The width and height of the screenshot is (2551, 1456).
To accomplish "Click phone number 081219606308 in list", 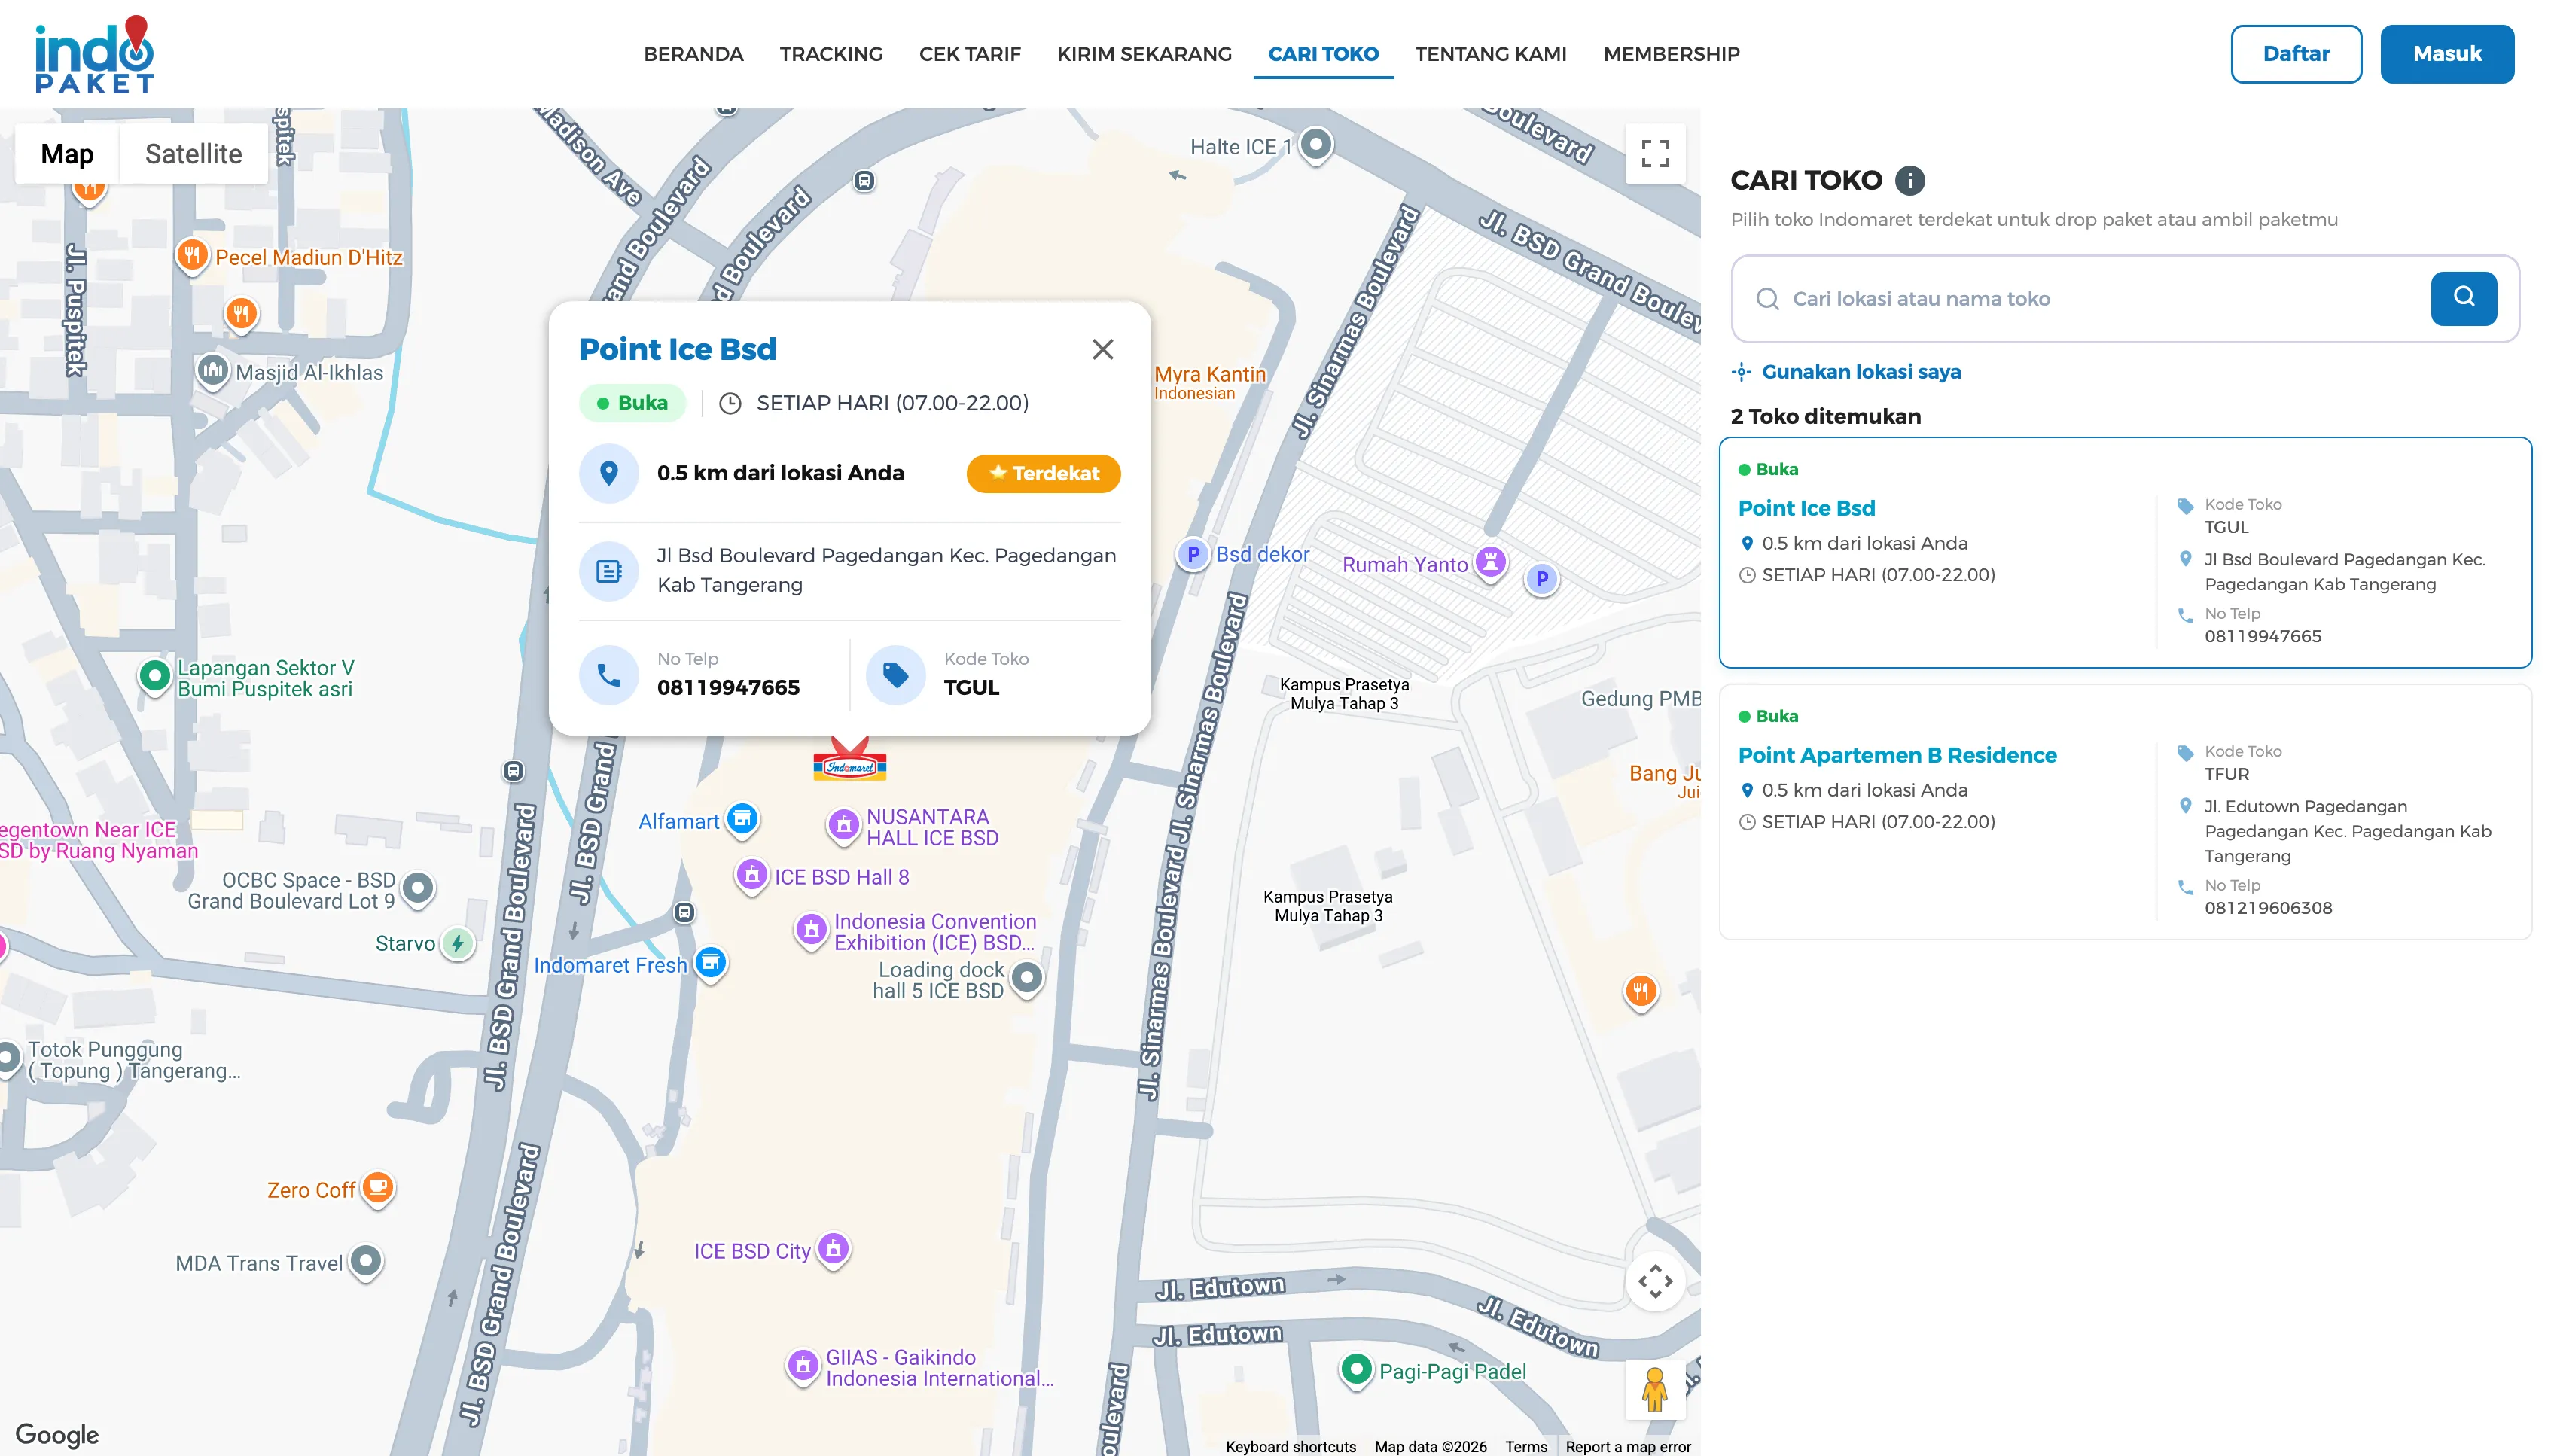I will point(2267,908).
